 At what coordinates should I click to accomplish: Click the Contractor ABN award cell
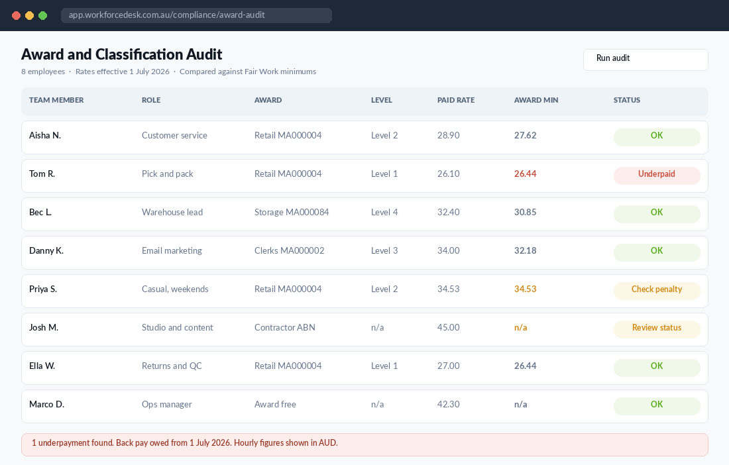point(284,327)
